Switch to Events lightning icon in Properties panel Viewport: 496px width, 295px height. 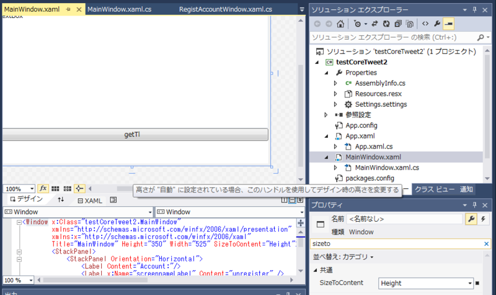tap(483, 219)
